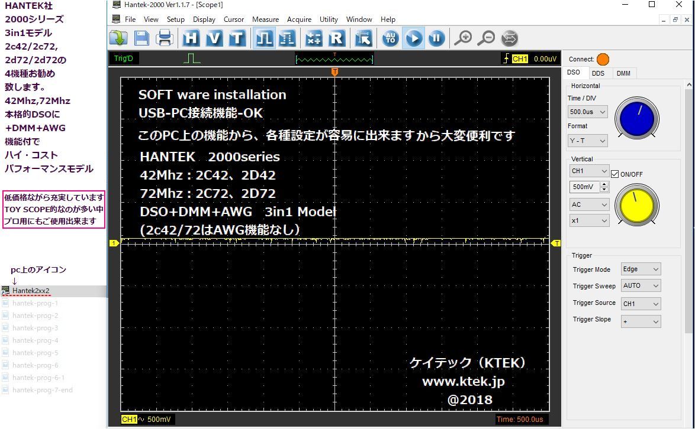Click the blue Time/DIV knob
This screenshot has height=429, width=695.
pyautogui.click(x=637, y=119)
